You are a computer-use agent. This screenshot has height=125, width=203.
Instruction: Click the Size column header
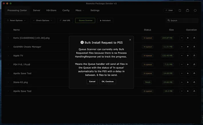[x=171, y=30]
